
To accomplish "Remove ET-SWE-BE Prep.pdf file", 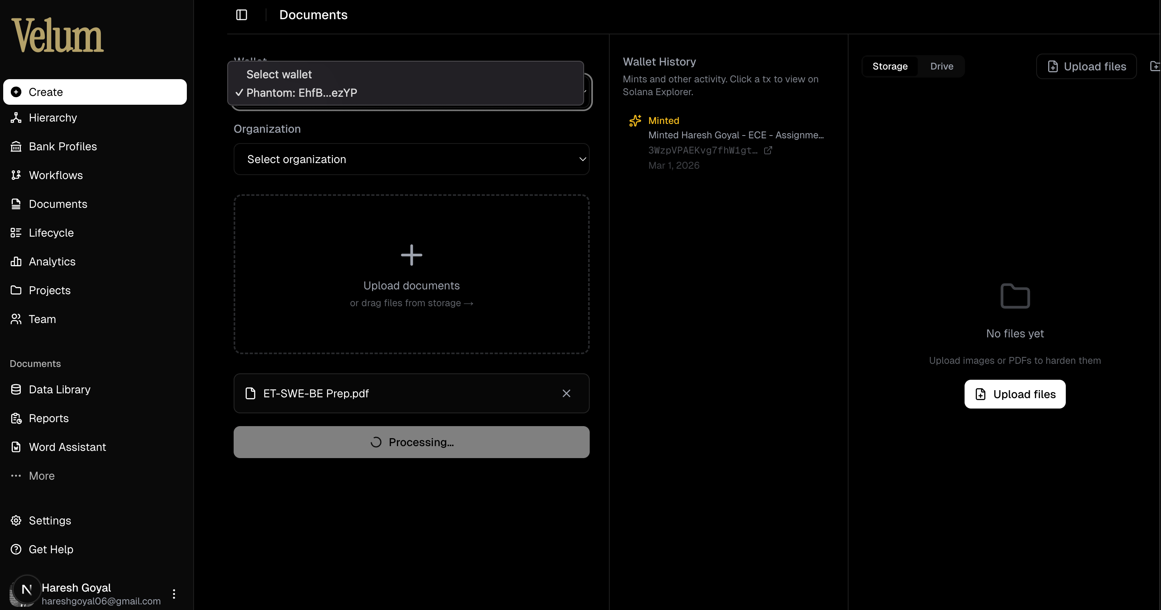I will (x=566, y=394).
